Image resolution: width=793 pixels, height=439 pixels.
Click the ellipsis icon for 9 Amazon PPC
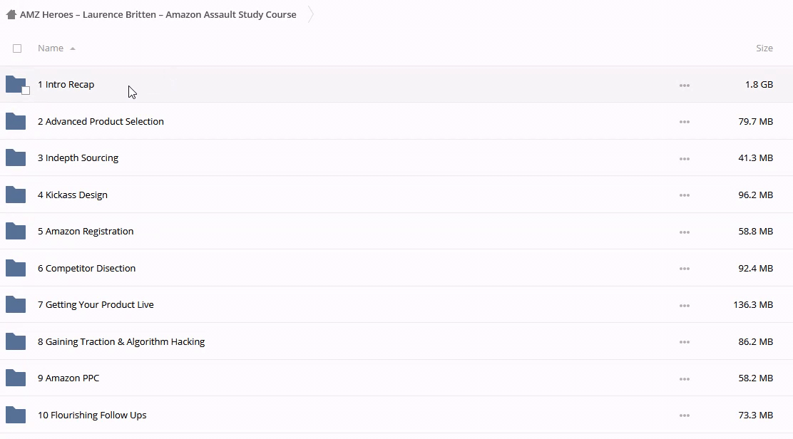(684, 379)
